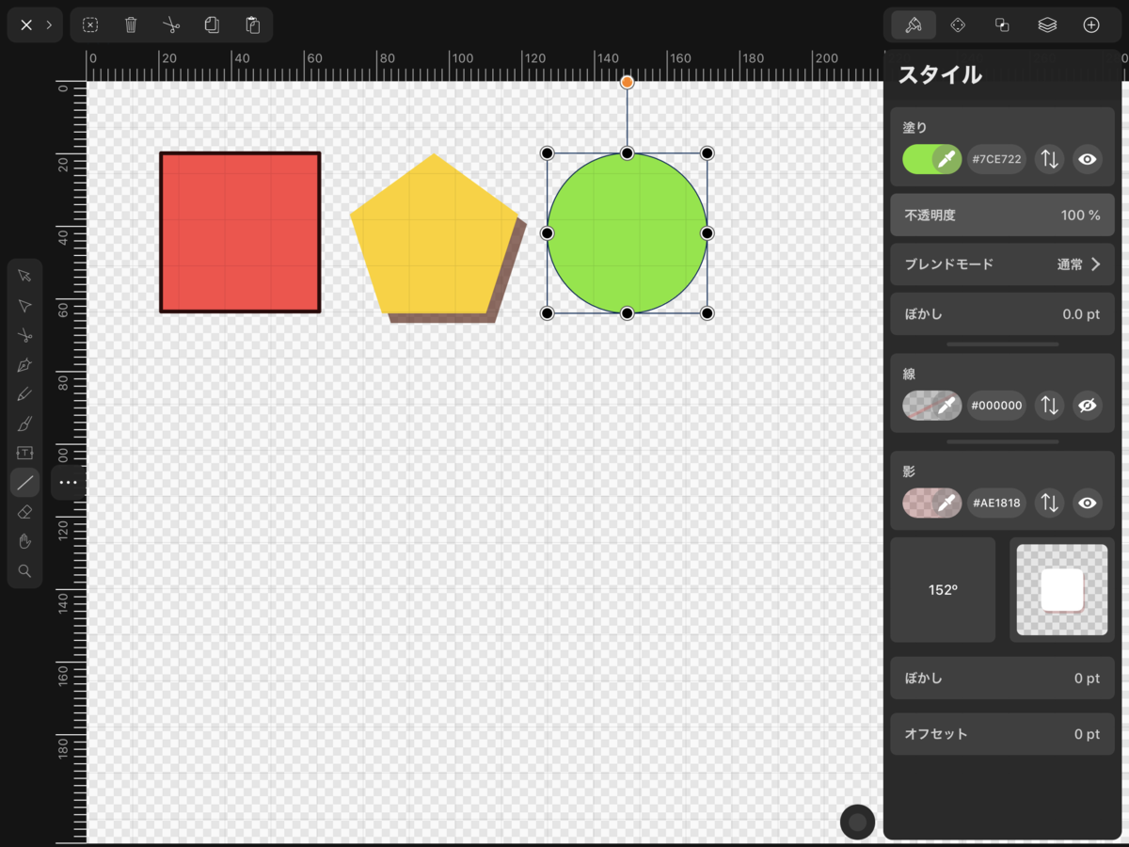Viewport: 1129px width, 847px height.
Task: Adjust the opacity 100 % field
Action: [1002, 215]
